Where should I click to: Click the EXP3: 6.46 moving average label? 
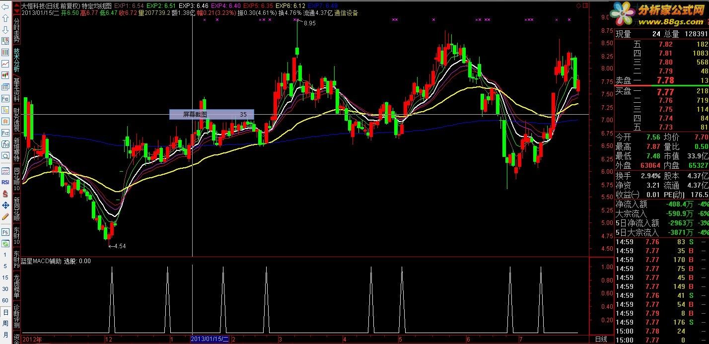(x=194, y=6)
